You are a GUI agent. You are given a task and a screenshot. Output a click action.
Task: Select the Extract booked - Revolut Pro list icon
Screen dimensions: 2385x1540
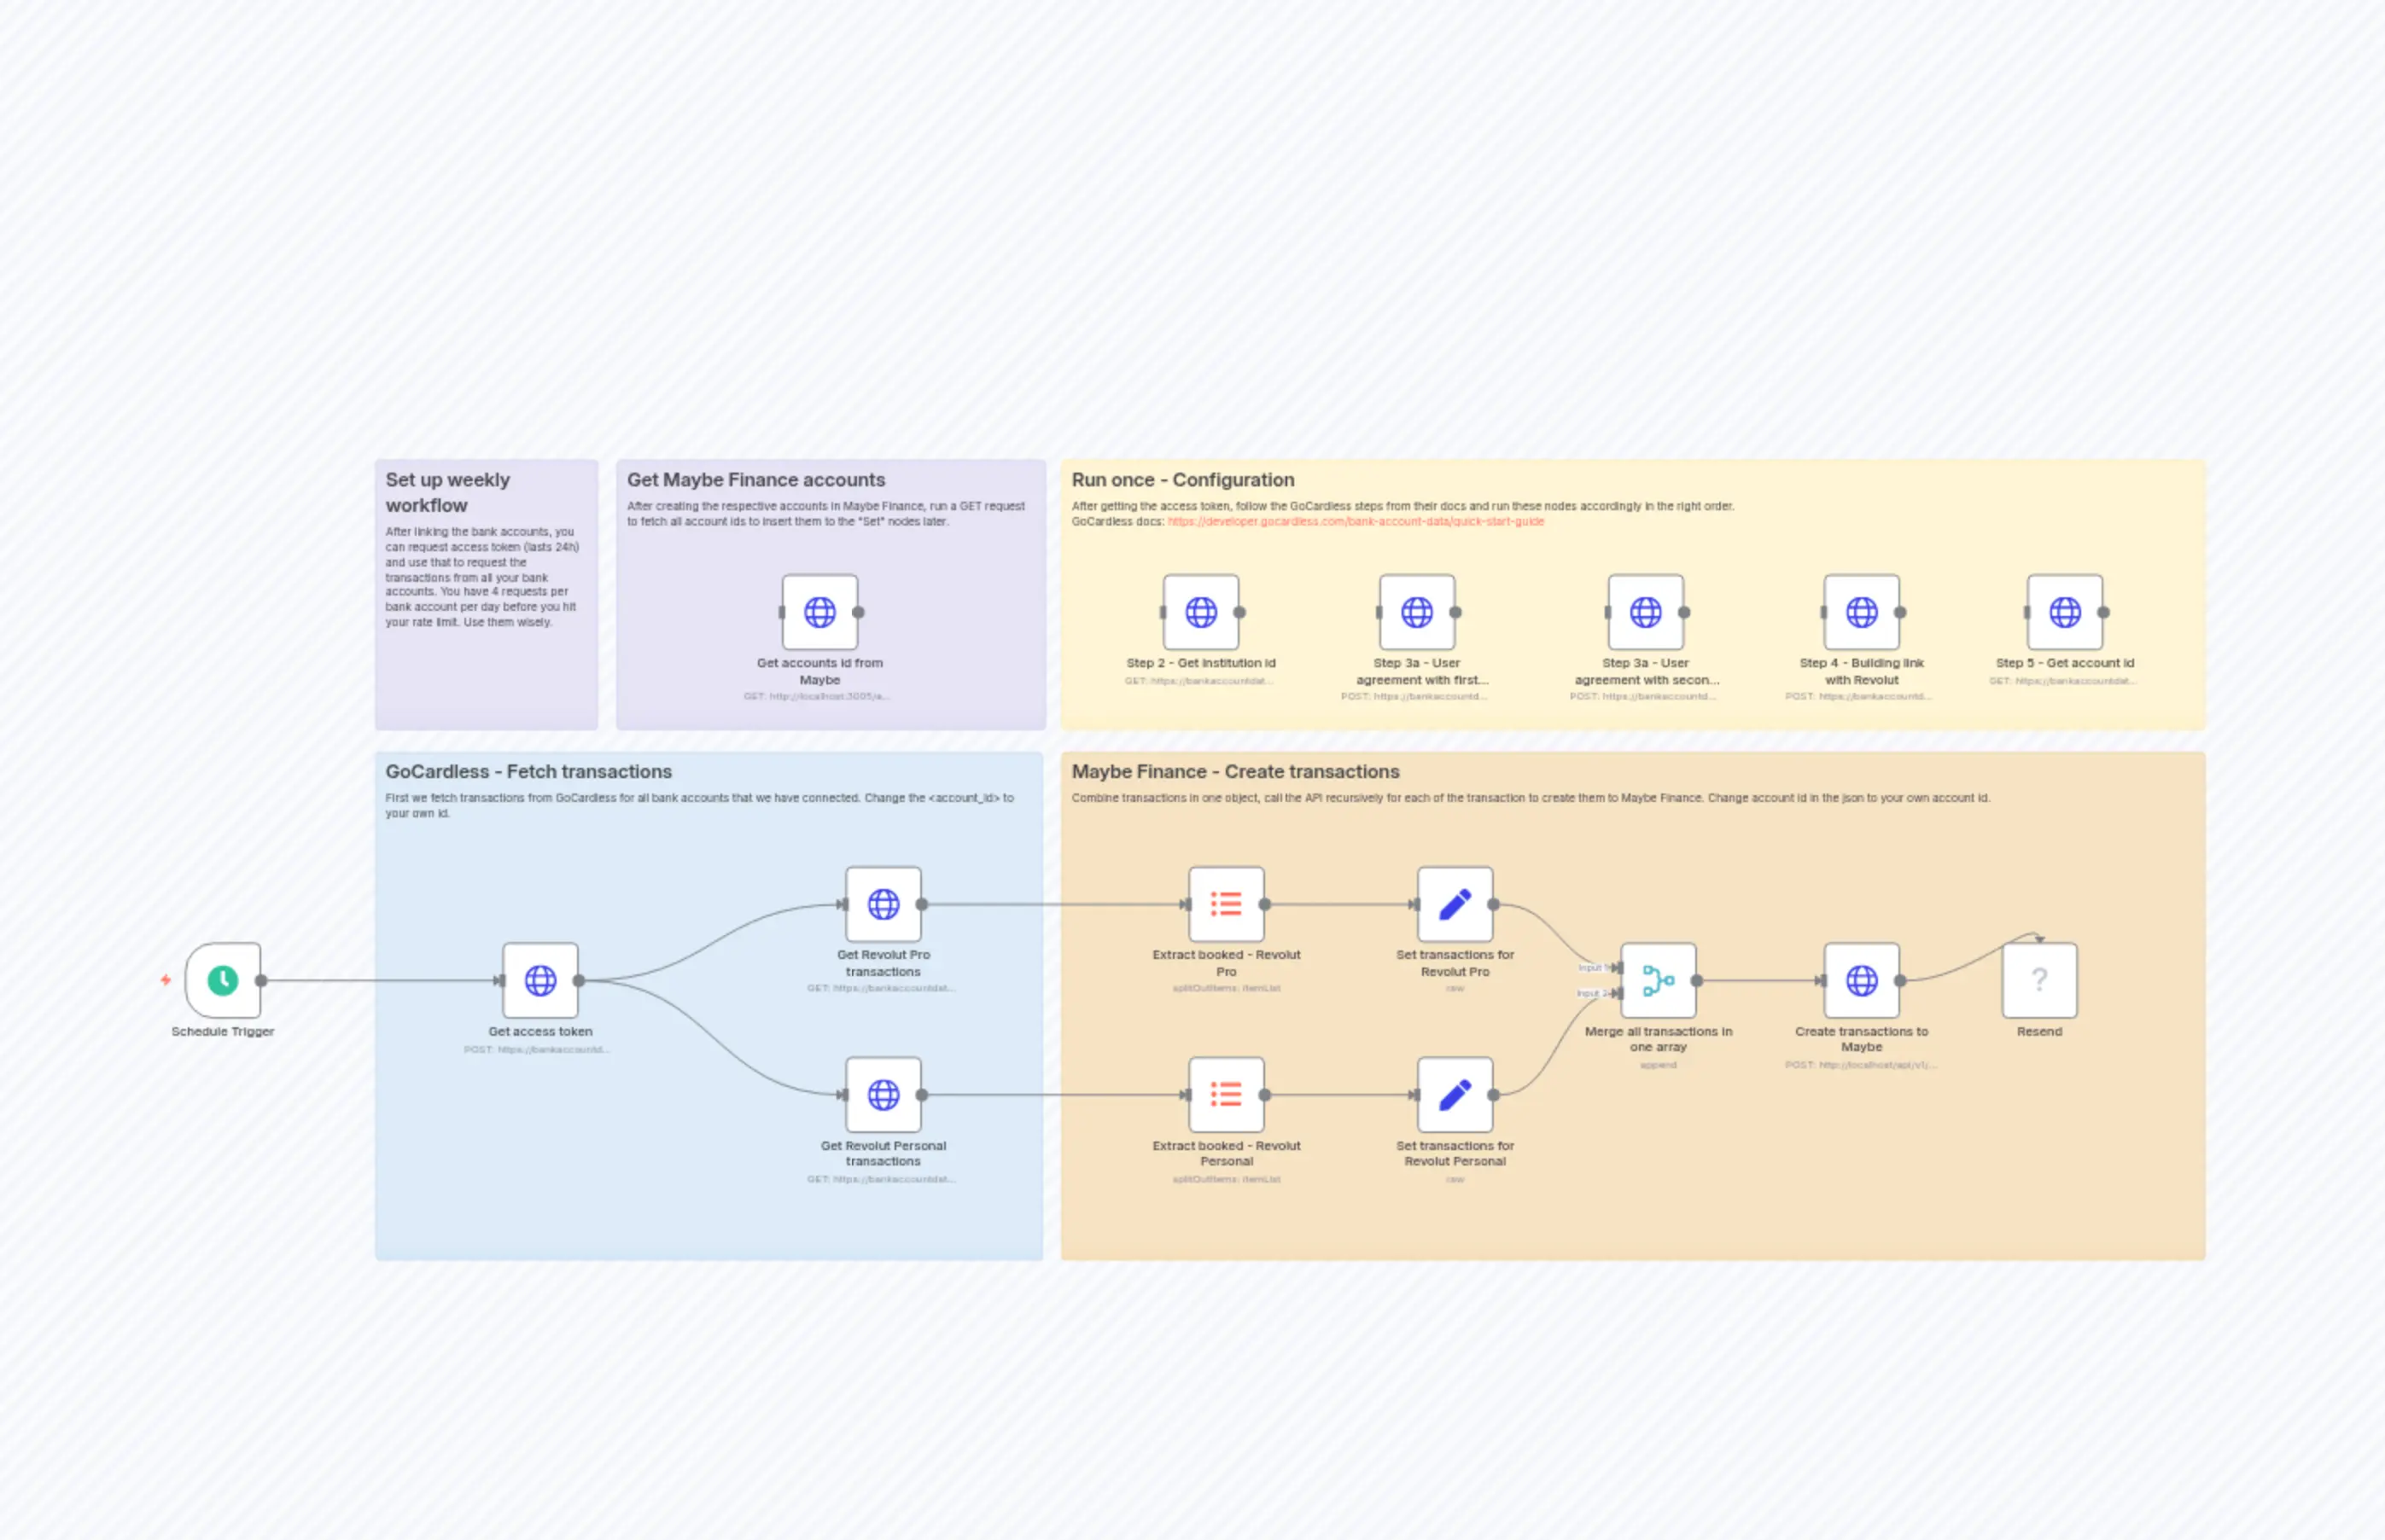[x=1227, y=903]
